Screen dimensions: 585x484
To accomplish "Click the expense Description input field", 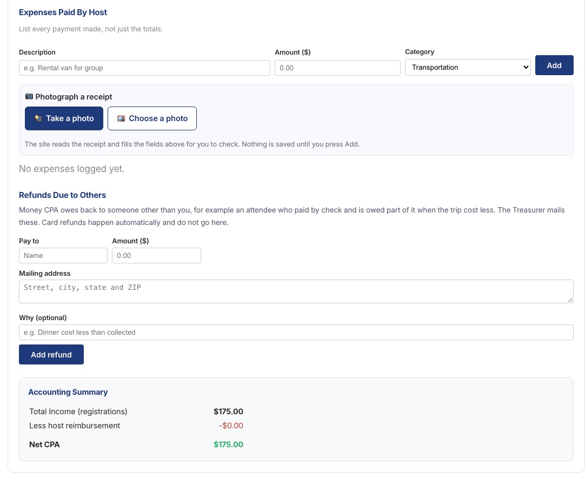I will [x=144, y=68].
